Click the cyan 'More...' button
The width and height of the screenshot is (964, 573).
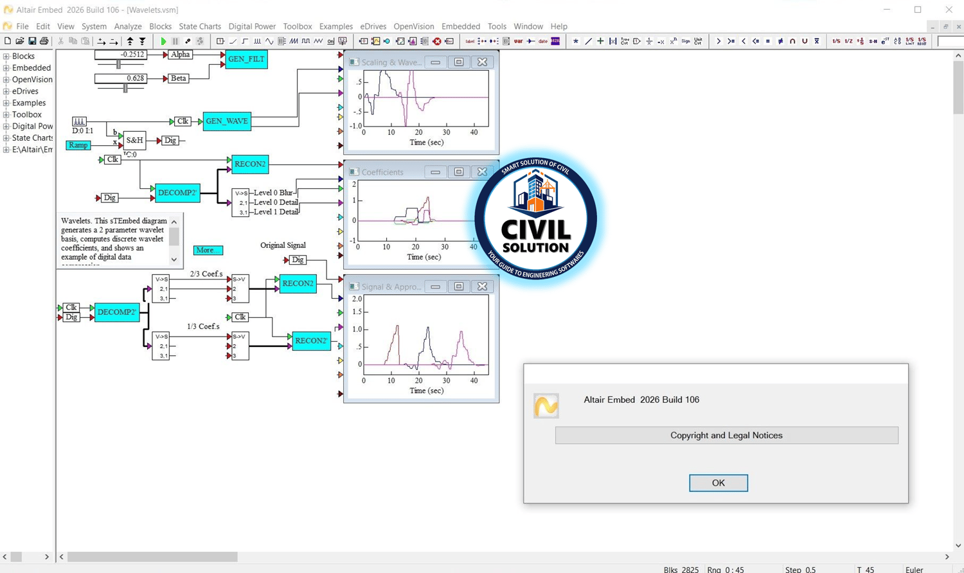tap(208, 250)
